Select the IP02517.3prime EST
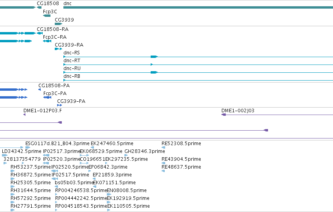The width and height of the screenshot is (333, 212). 46,155
